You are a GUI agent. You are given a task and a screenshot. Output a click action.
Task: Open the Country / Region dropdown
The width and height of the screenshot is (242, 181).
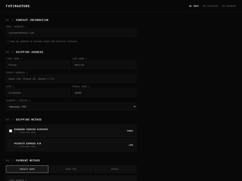(x=71, y=107)
